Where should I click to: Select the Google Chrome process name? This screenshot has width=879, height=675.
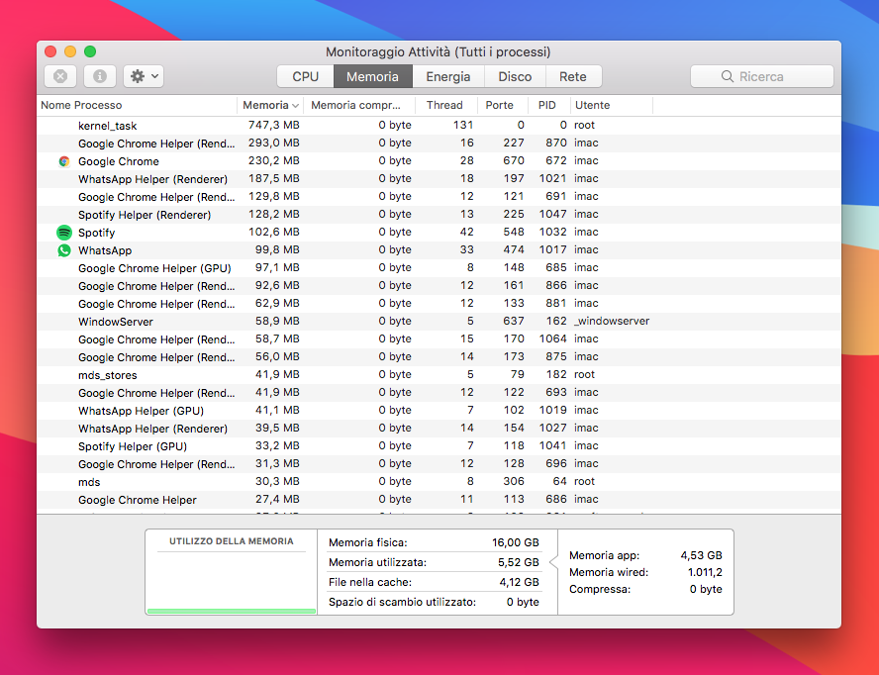click(x=118, y=161)
